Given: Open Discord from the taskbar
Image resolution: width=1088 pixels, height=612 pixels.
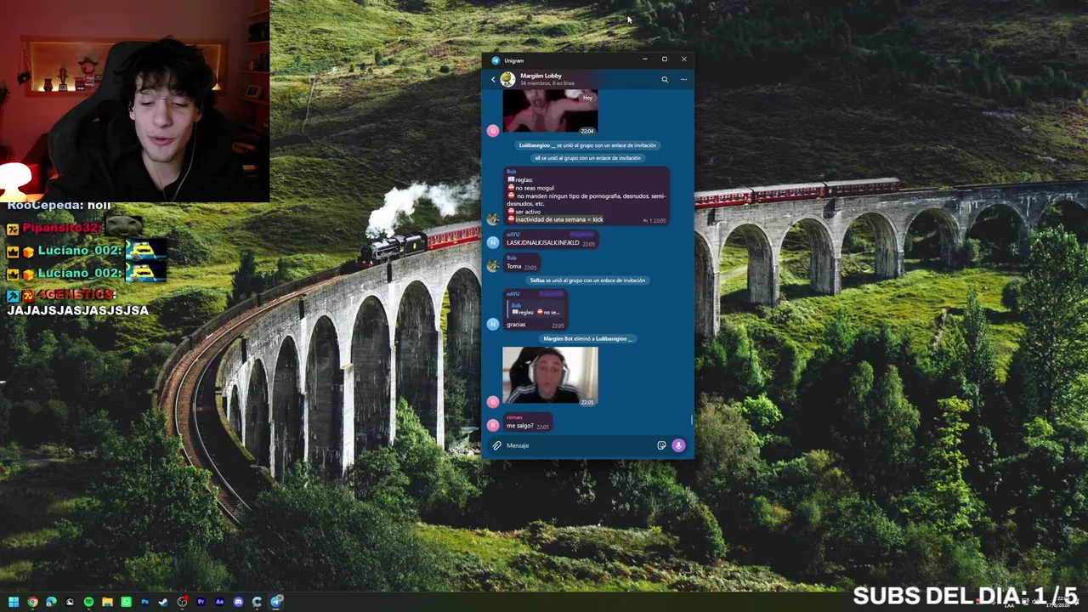Looking at the screenshot, I should tap(238, 602).
